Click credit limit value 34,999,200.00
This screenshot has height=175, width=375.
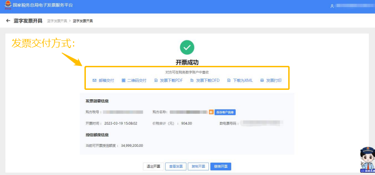(132, 145)
